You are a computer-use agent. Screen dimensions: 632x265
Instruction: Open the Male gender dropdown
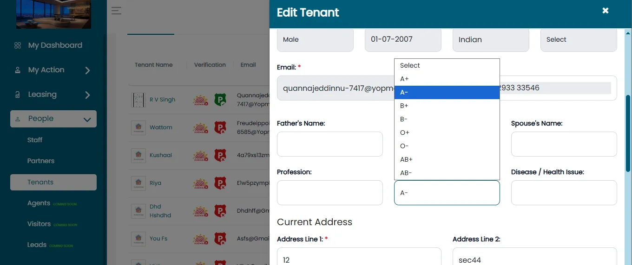pyautogui.click(x=315, y=40)
